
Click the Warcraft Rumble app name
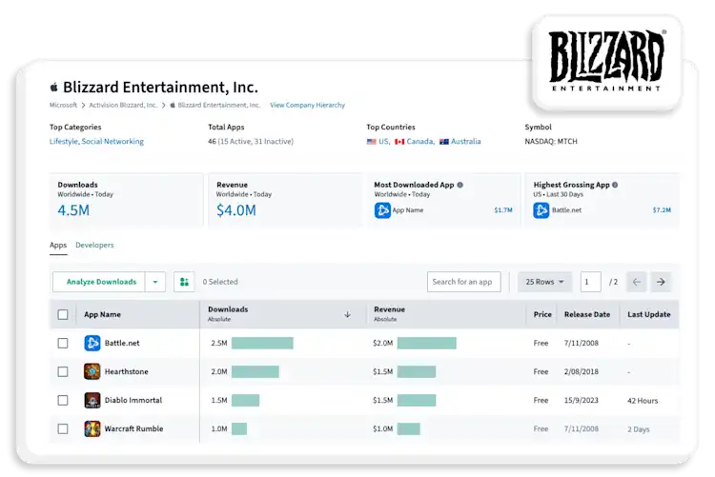(133, 428)
